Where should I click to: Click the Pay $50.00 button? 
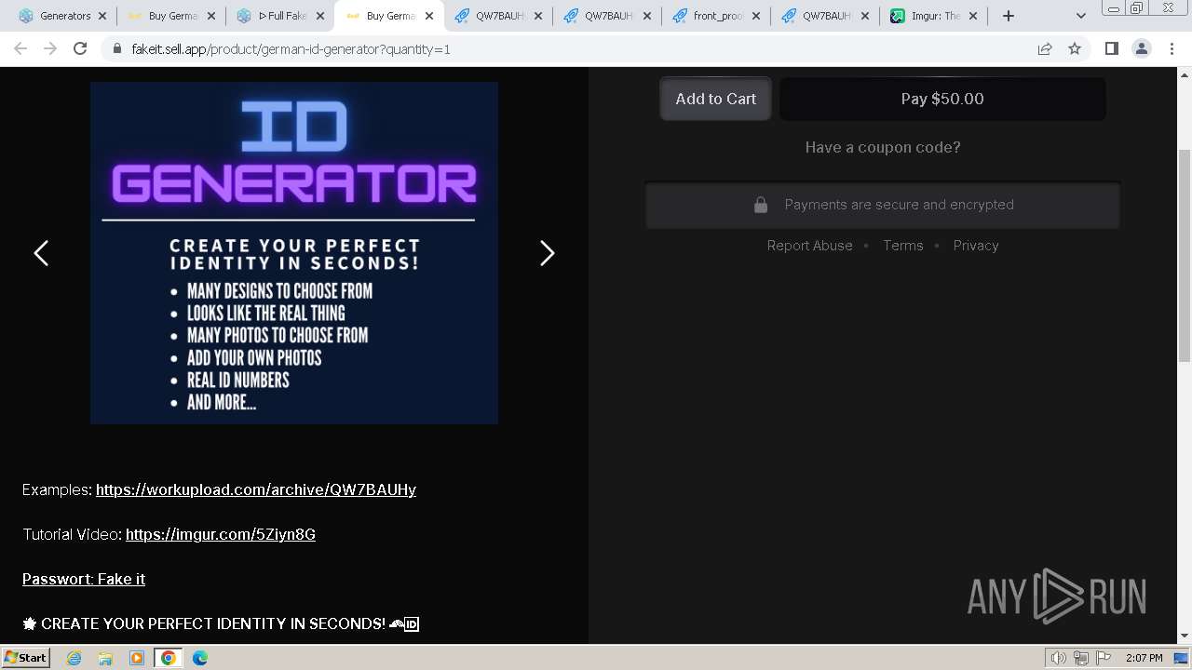[942, 99]
